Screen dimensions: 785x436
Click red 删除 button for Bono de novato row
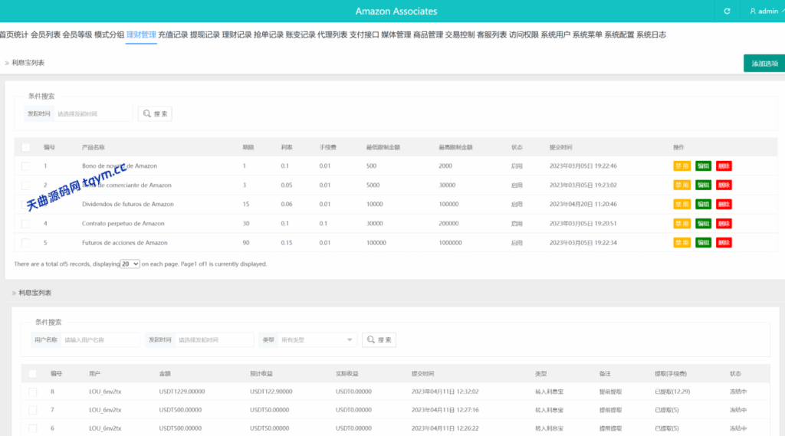724,166
